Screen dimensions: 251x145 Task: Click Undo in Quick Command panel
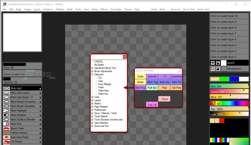(141, 76)
